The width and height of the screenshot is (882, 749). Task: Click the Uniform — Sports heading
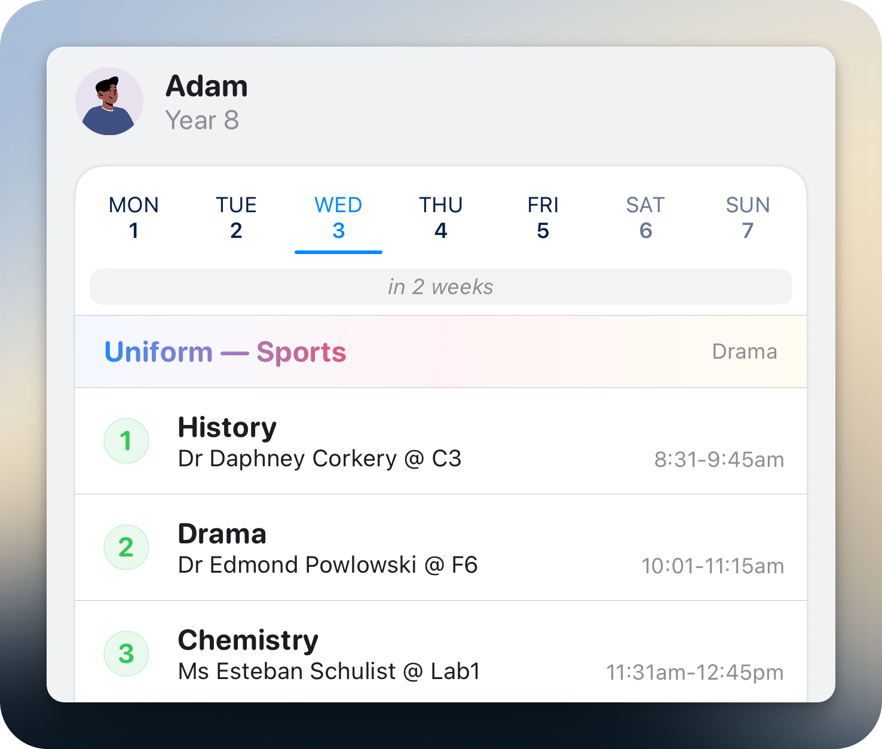point(225,352)
